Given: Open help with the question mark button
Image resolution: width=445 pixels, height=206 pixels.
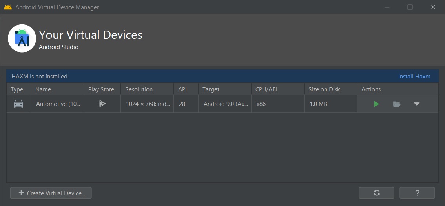Looking at the screenshot, I should coord(417,193).
